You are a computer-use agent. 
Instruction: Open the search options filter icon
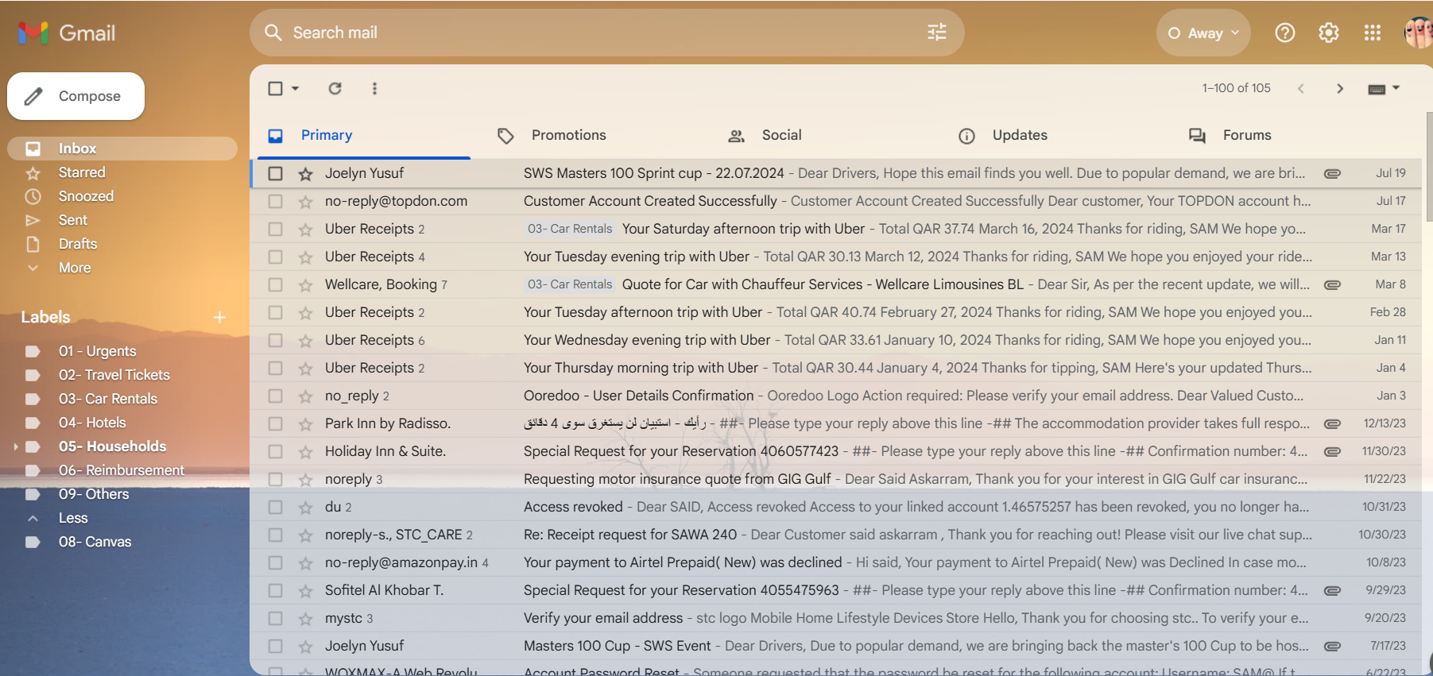937,33
